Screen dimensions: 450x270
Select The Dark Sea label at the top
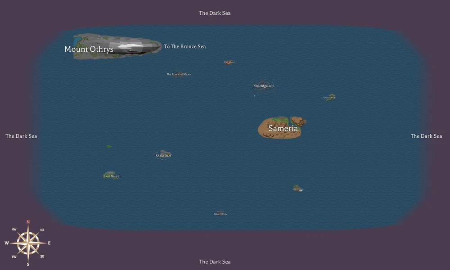point(215,13)
